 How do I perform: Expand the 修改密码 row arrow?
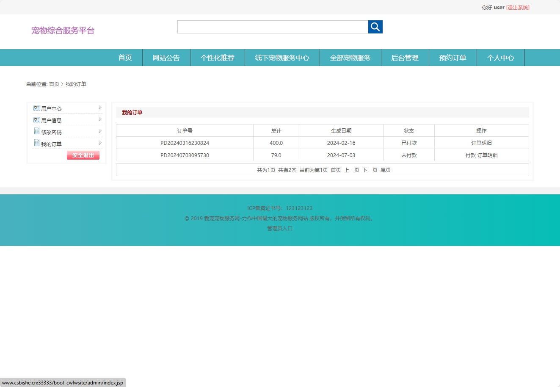coord(100,131)
